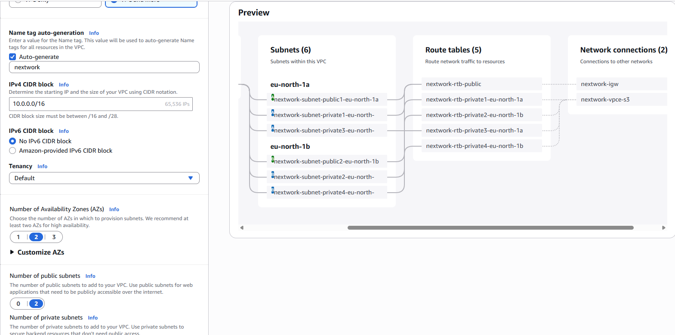Open Info link for Name tag auto-generation

[x=94, y=33]
